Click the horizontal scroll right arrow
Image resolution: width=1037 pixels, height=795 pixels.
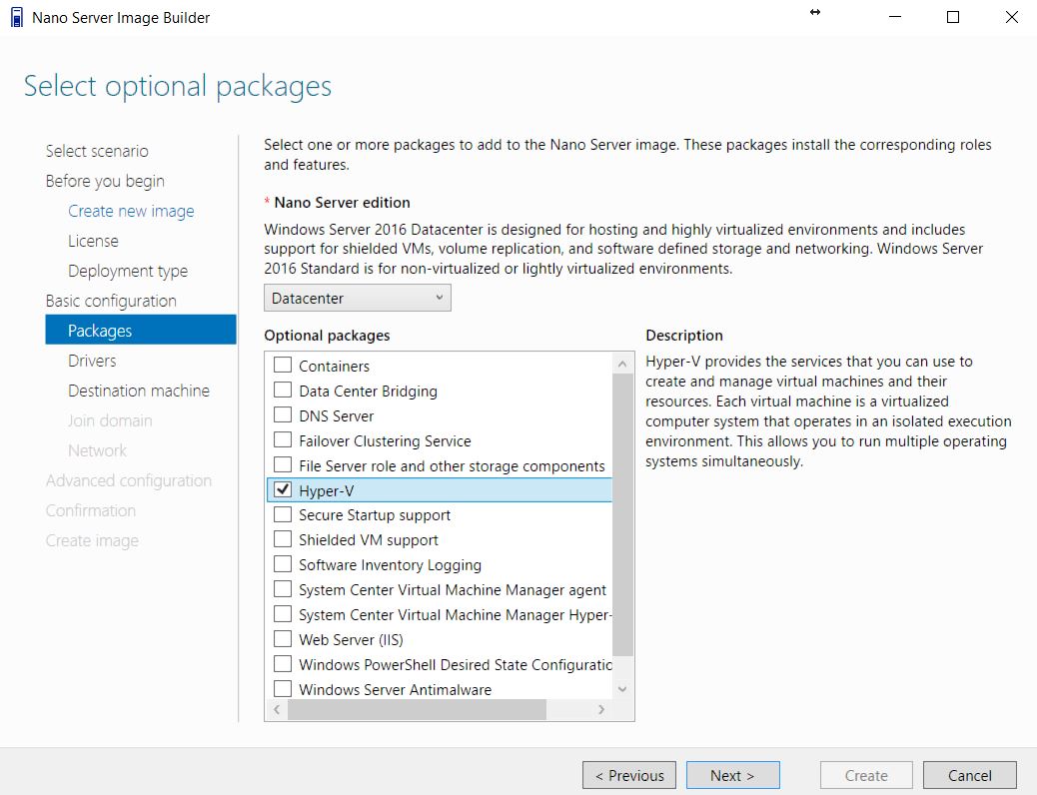601,710
